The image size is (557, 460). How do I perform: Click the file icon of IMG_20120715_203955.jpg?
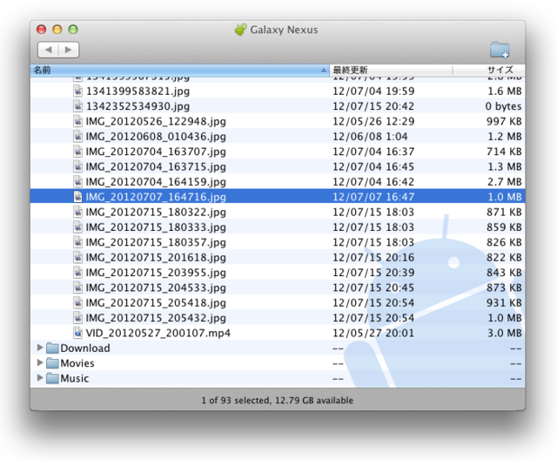click(77, 273)
